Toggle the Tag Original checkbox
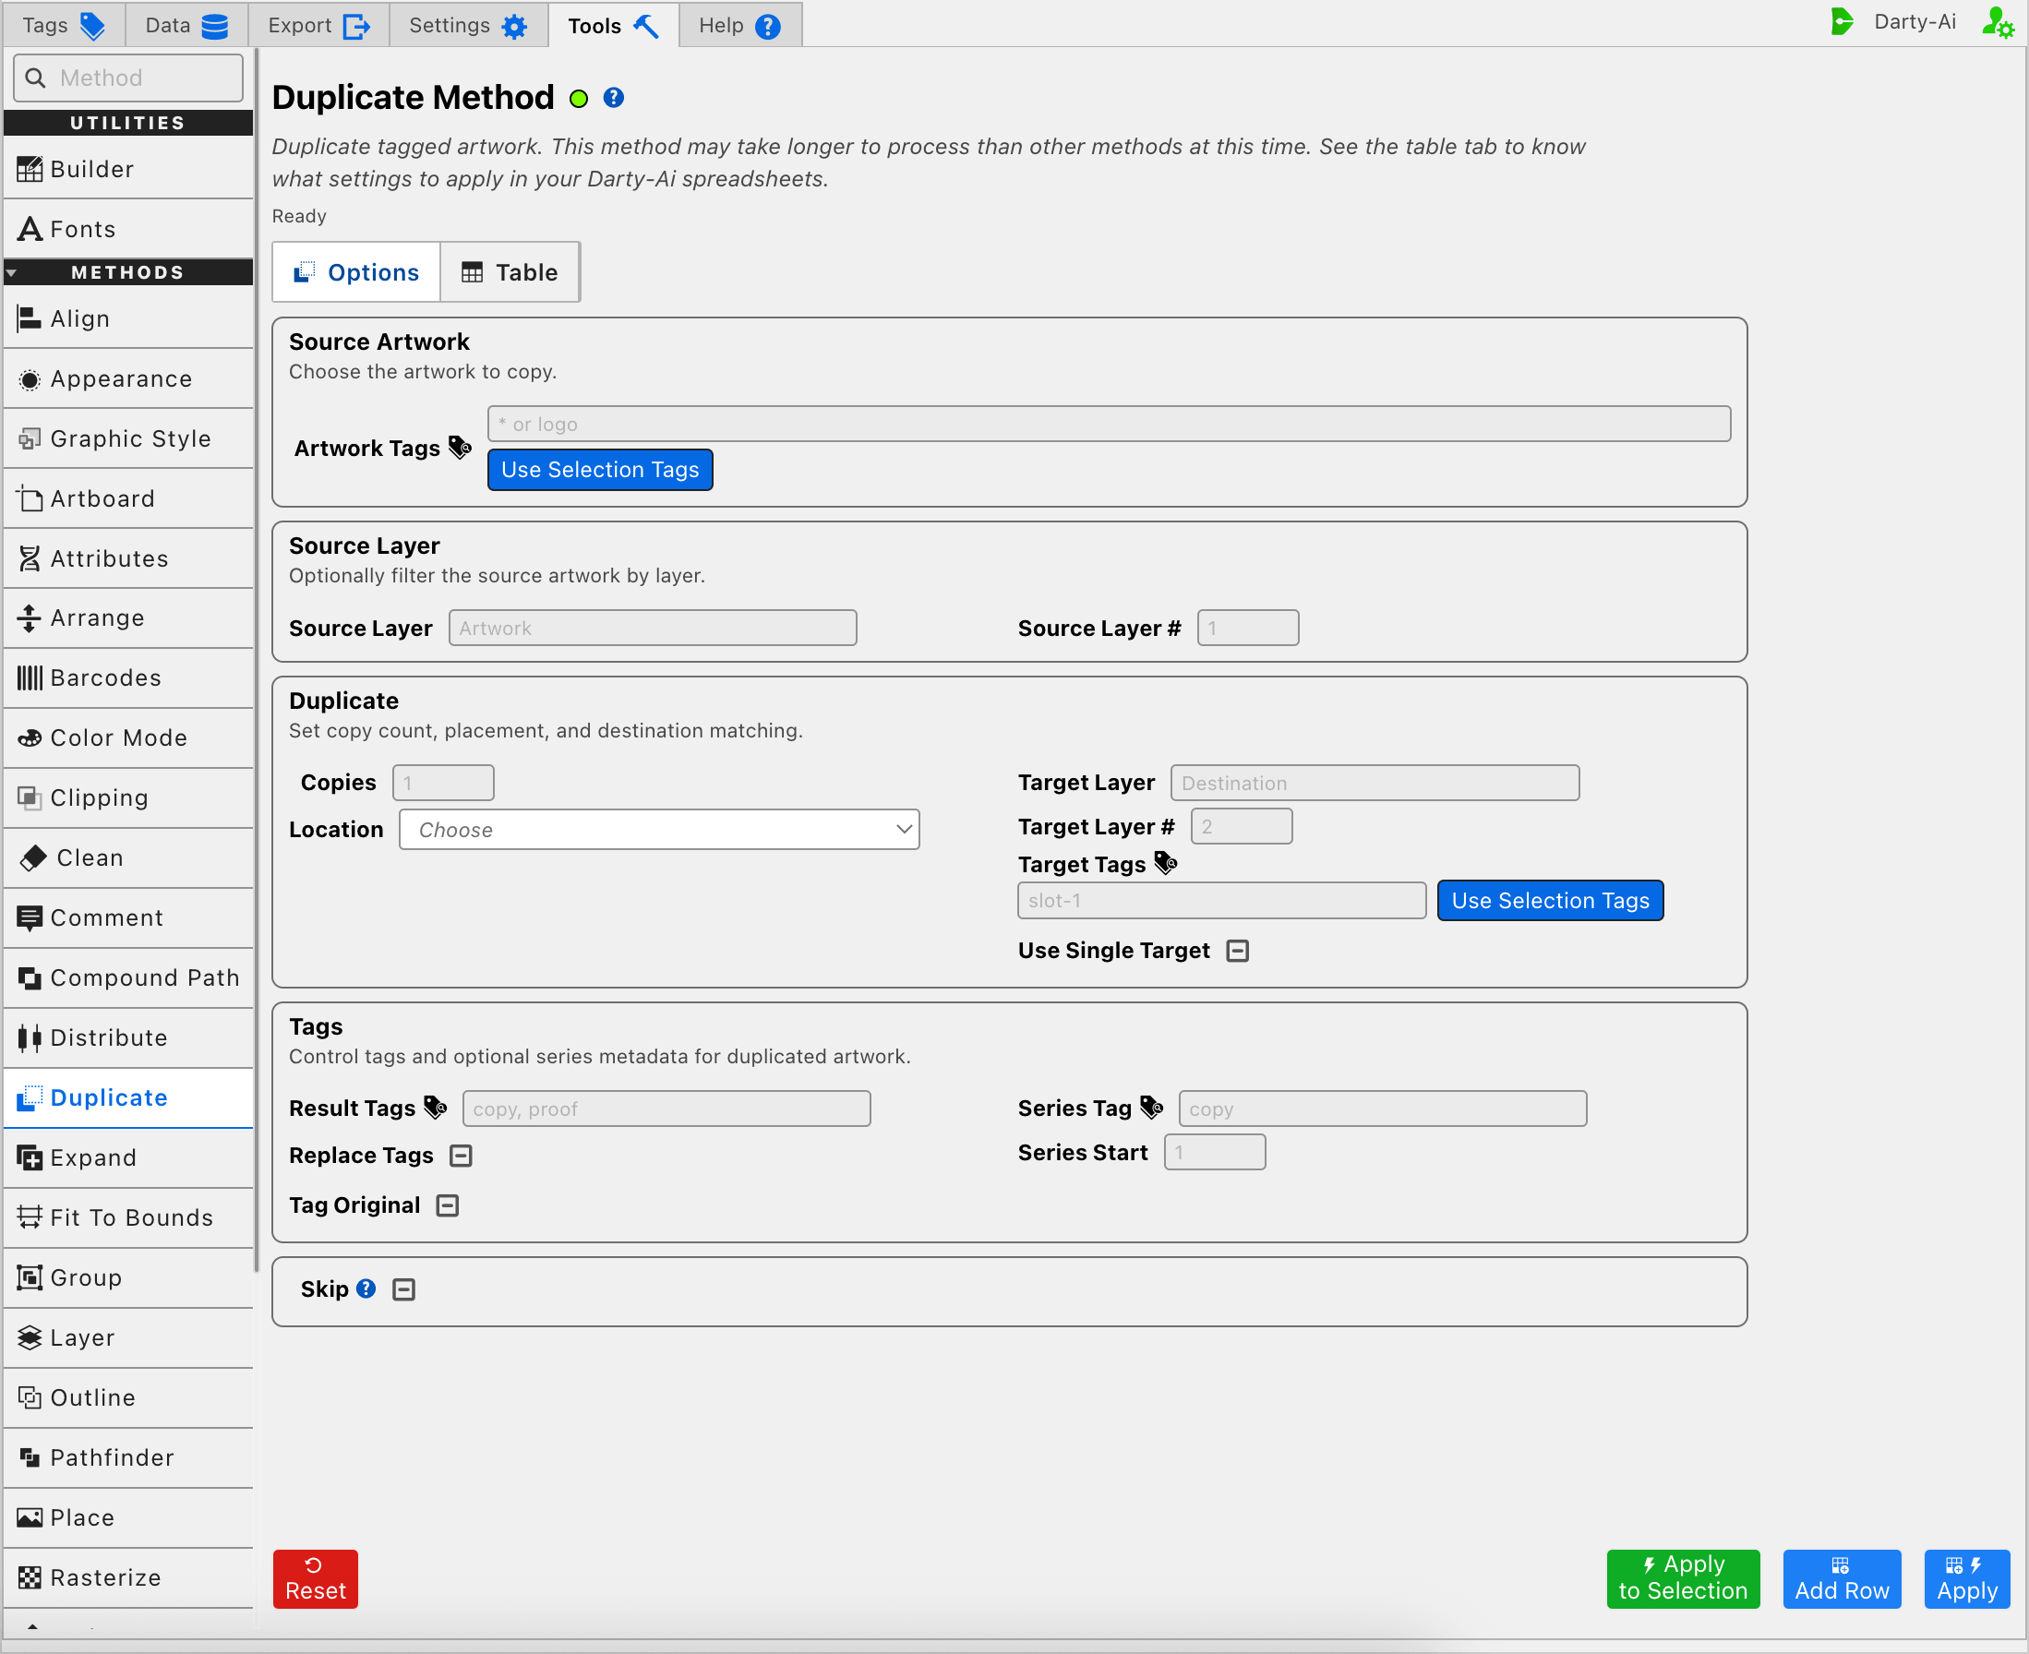The height and width of the screenshot is (1654, 2029). pos(447,1206)
